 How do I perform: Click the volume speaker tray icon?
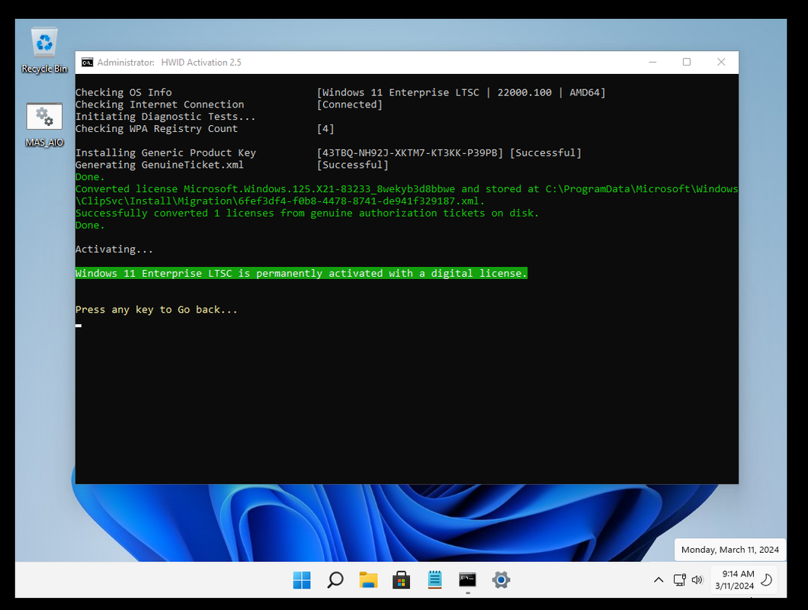pos(697,580)
